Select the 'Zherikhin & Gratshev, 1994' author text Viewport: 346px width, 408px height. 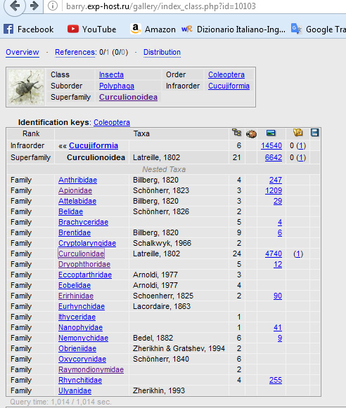(x=179, y=349)
